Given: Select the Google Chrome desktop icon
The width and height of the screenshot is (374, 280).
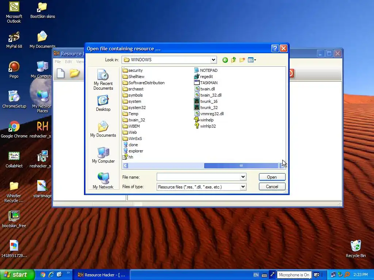Looking at the screenshot, I should point(14,129).
